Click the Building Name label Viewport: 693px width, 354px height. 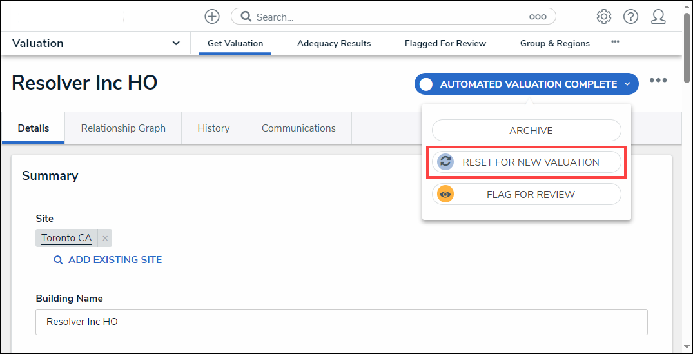70,299
